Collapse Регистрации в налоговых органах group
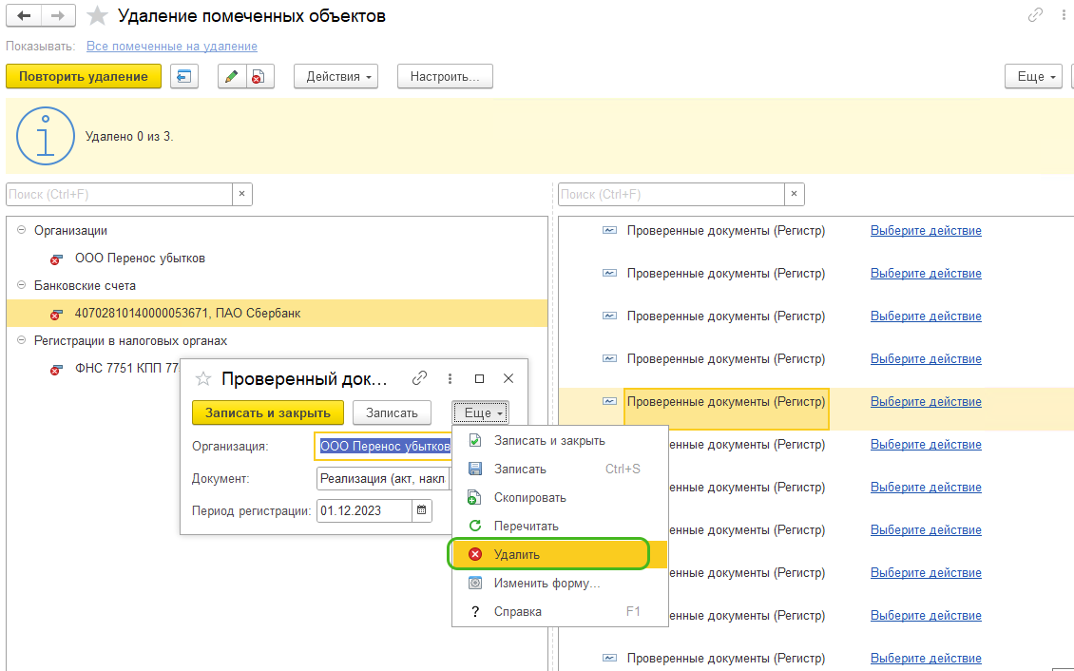This screenshot has height=671, width=1074. [x=21, y=340]
